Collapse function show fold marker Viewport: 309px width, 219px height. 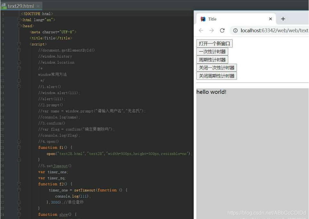tap(19, 214)
